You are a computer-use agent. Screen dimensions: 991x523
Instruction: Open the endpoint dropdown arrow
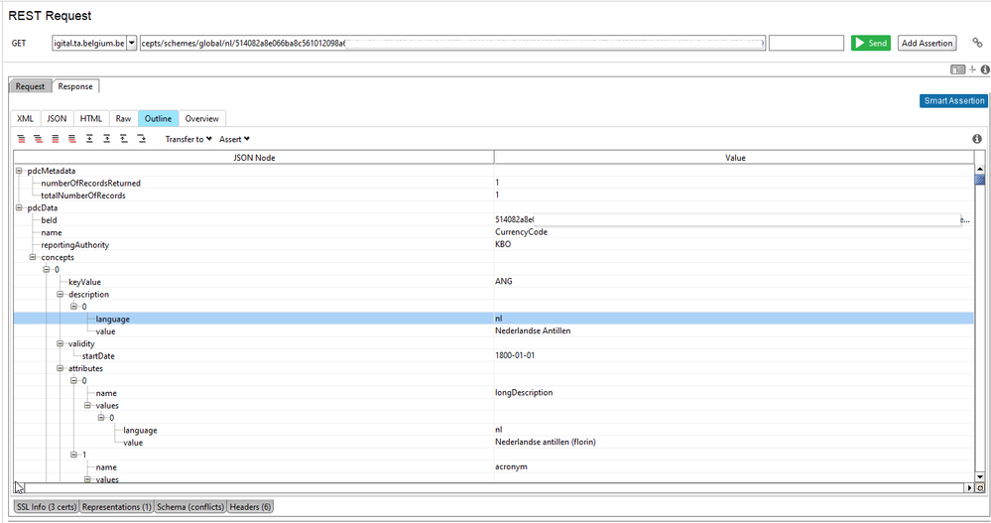point(132,44)
